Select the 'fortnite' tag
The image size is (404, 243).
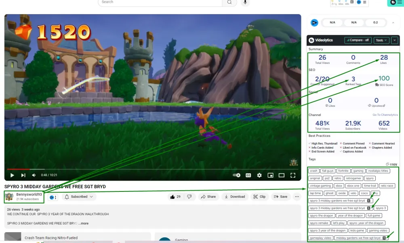point(343,171)
